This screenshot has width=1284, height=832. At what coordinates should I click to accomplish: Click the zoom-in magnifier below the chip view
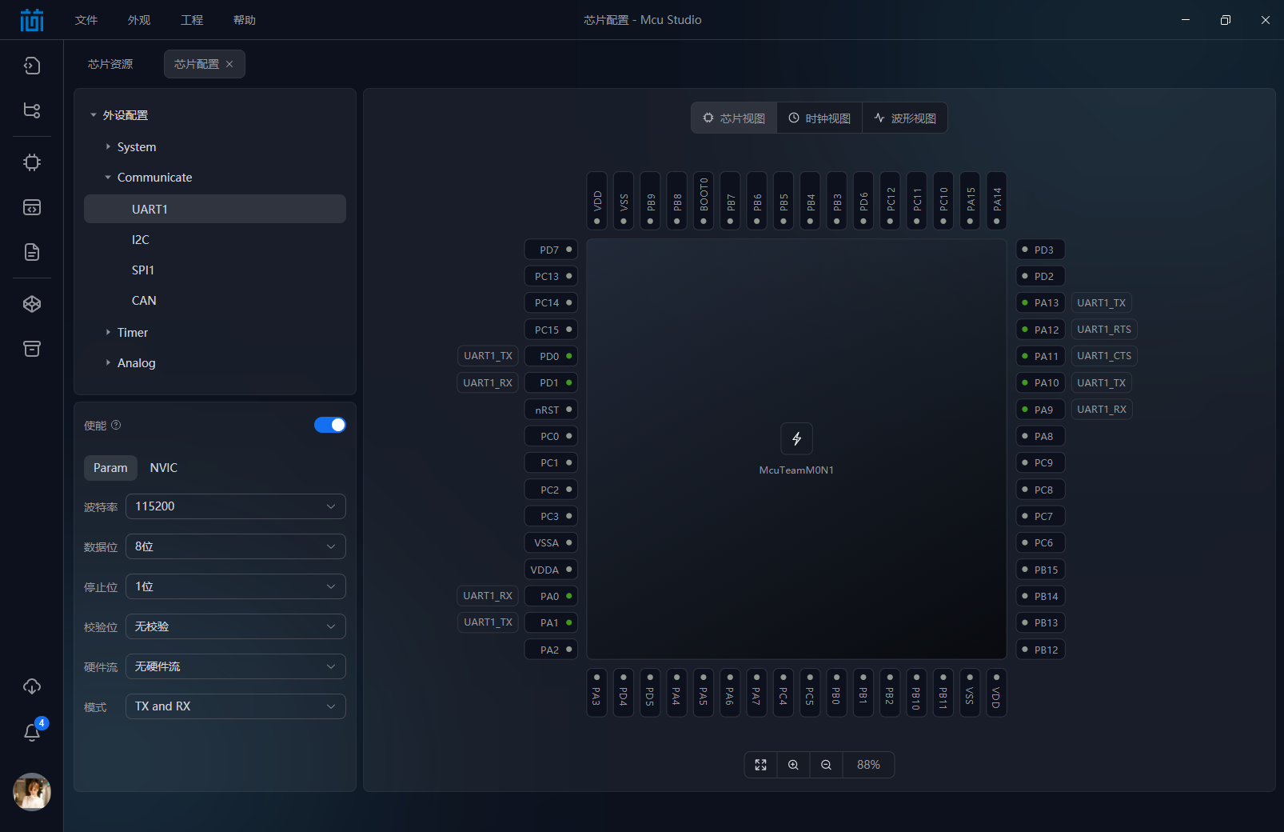pos(793,765)
